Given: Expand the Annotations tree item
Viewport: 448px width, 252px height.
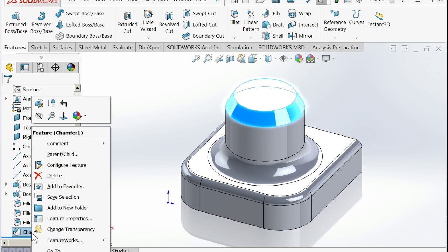Looking at the screenshot, I should [6, 99].
